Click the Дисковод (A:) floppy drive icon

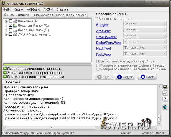point(15,21)
